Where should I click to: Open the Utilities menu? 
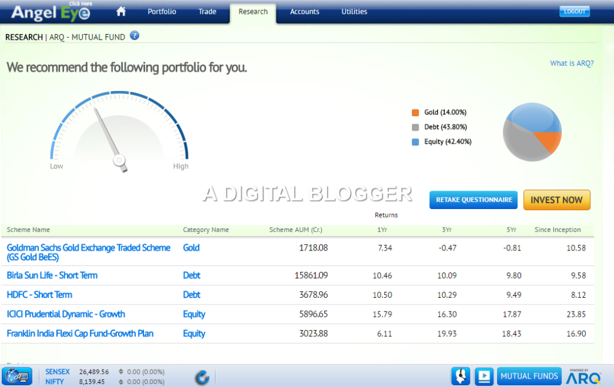point(354,11)
